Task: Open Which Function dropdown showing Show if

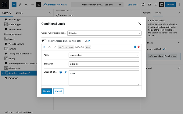Action: [x=104, y=33]
